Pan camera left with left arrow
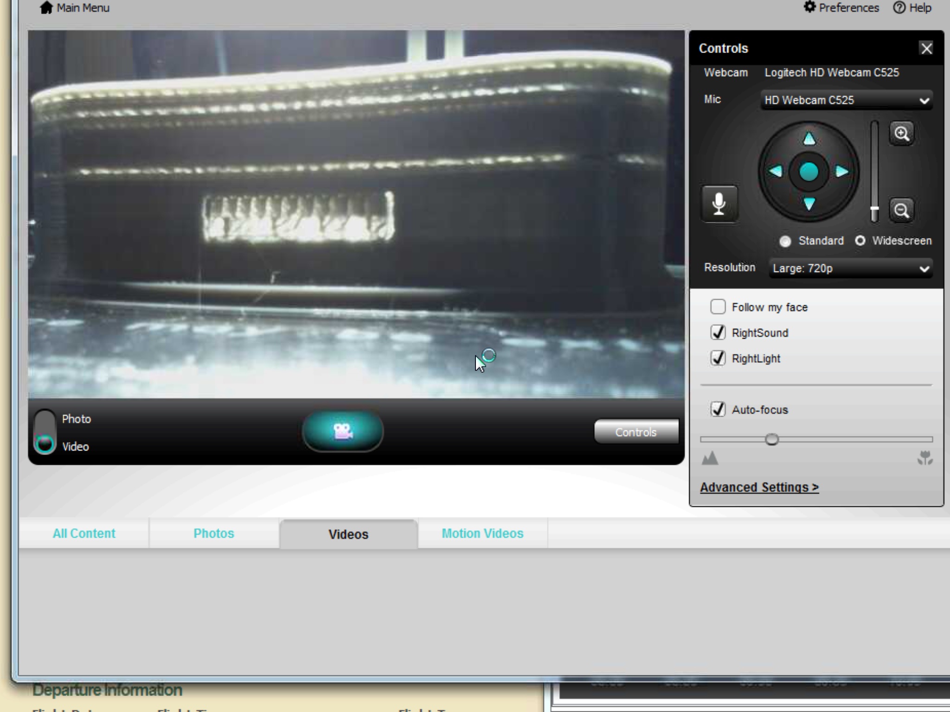This screenshot has width=950, height=712. coord(776,172)
